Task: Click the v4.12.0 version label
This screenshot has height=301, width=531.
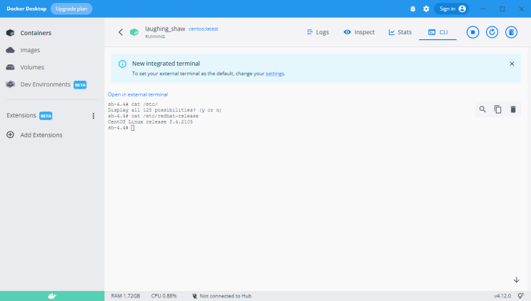Action: 502,296
